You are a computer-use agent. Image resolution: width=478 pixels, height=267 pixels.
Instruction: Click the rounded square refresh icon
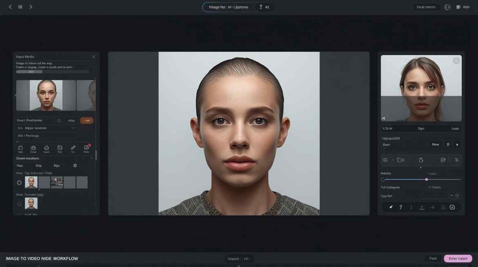point(452,207)
